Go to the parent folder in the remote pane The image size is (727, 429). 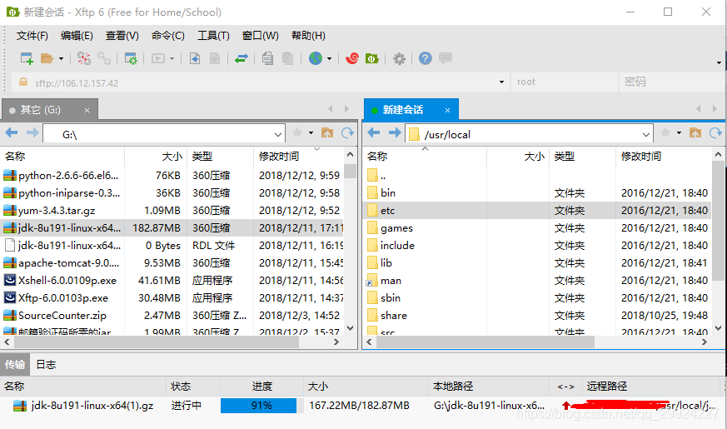695,133
